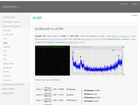This screenshot has height=105, width=140.
Task: Open Results and discussion section
Action: pyautogui.click(x=11, y=26)
